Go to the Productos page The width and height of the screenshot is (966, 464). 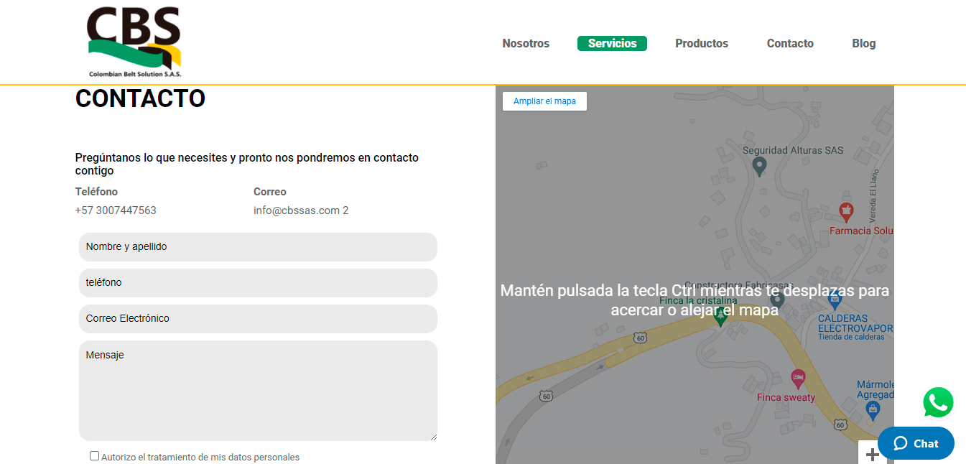pyautogui.click(x=702, y=44)
